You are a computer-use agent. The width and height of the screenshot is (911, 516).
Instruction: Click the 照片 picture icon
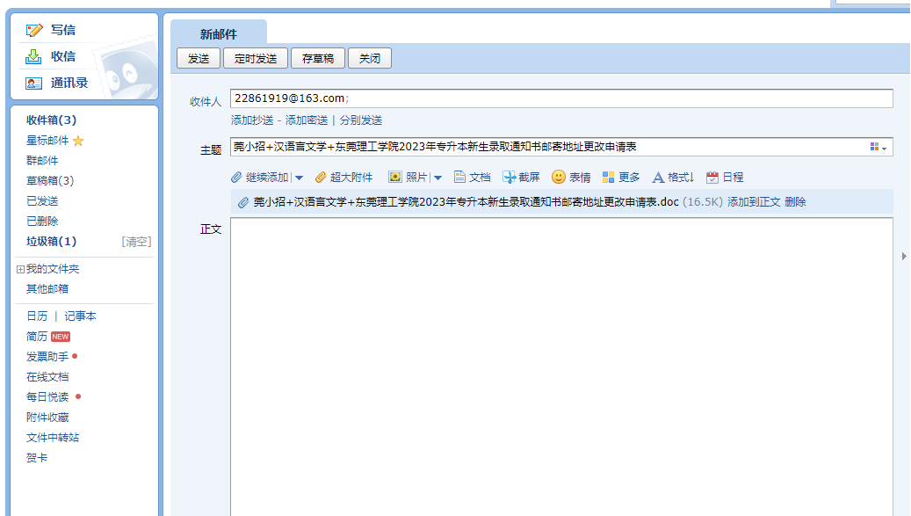395,178
